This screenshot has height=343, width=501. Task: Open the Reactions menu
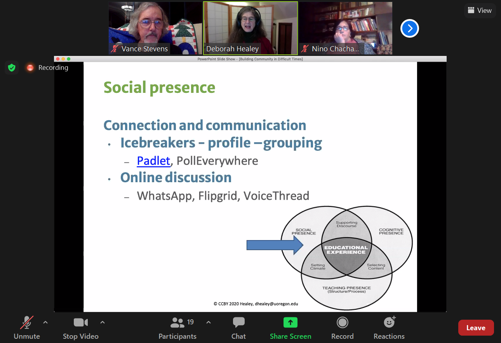[x=389, y=327]
